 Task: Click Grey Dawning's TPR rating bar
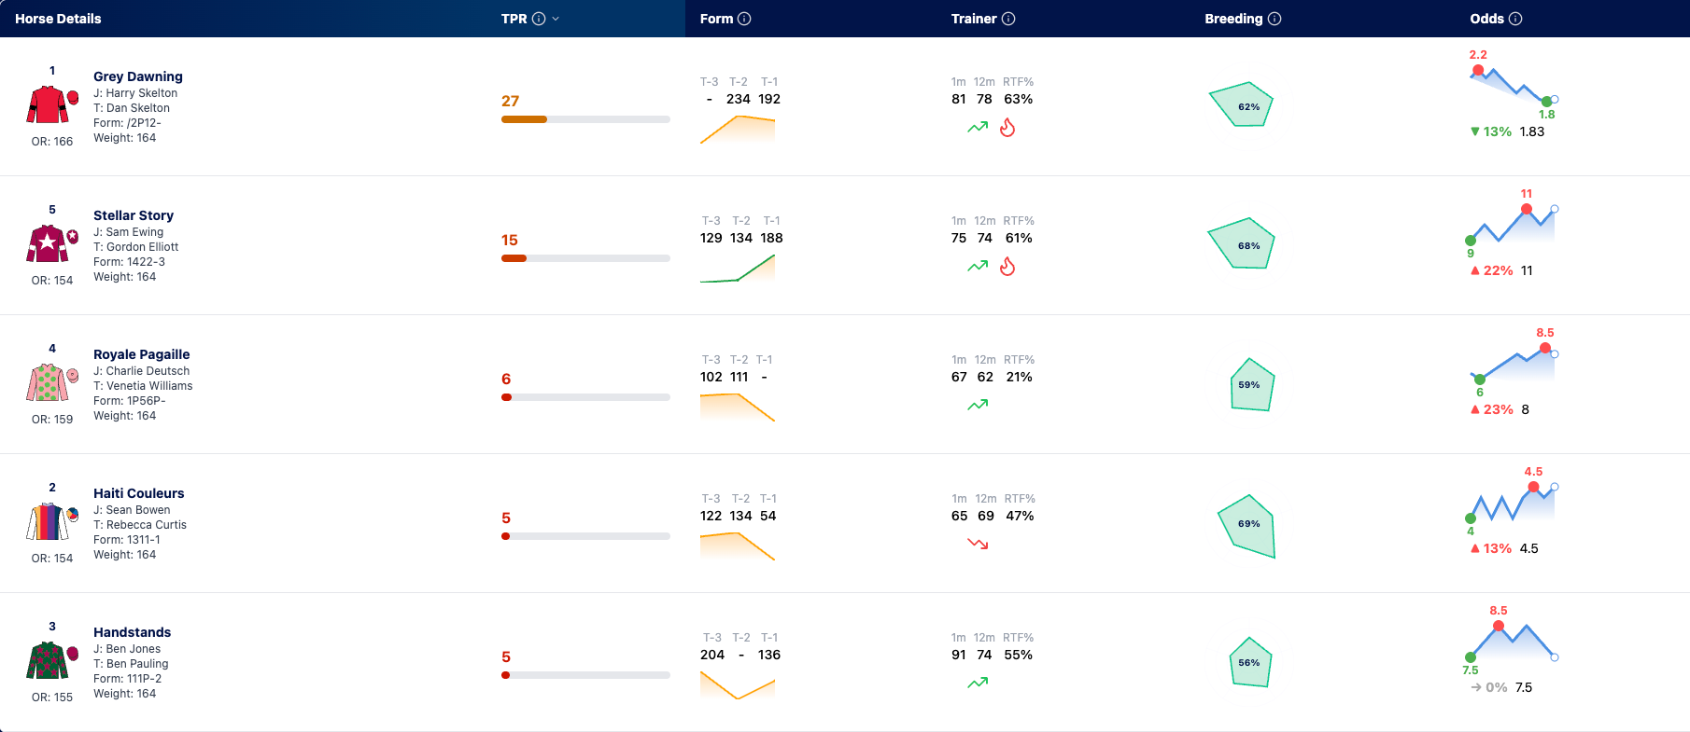[585, 119]
